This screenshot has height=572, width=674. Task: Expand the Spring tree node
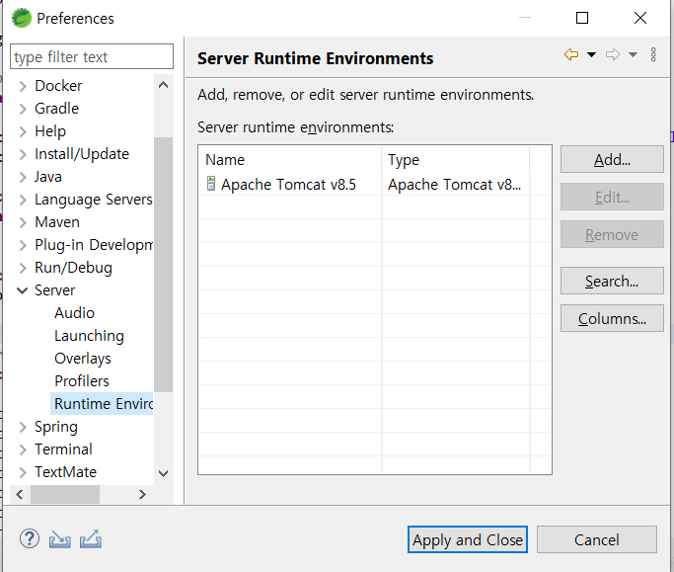point(23,427)
